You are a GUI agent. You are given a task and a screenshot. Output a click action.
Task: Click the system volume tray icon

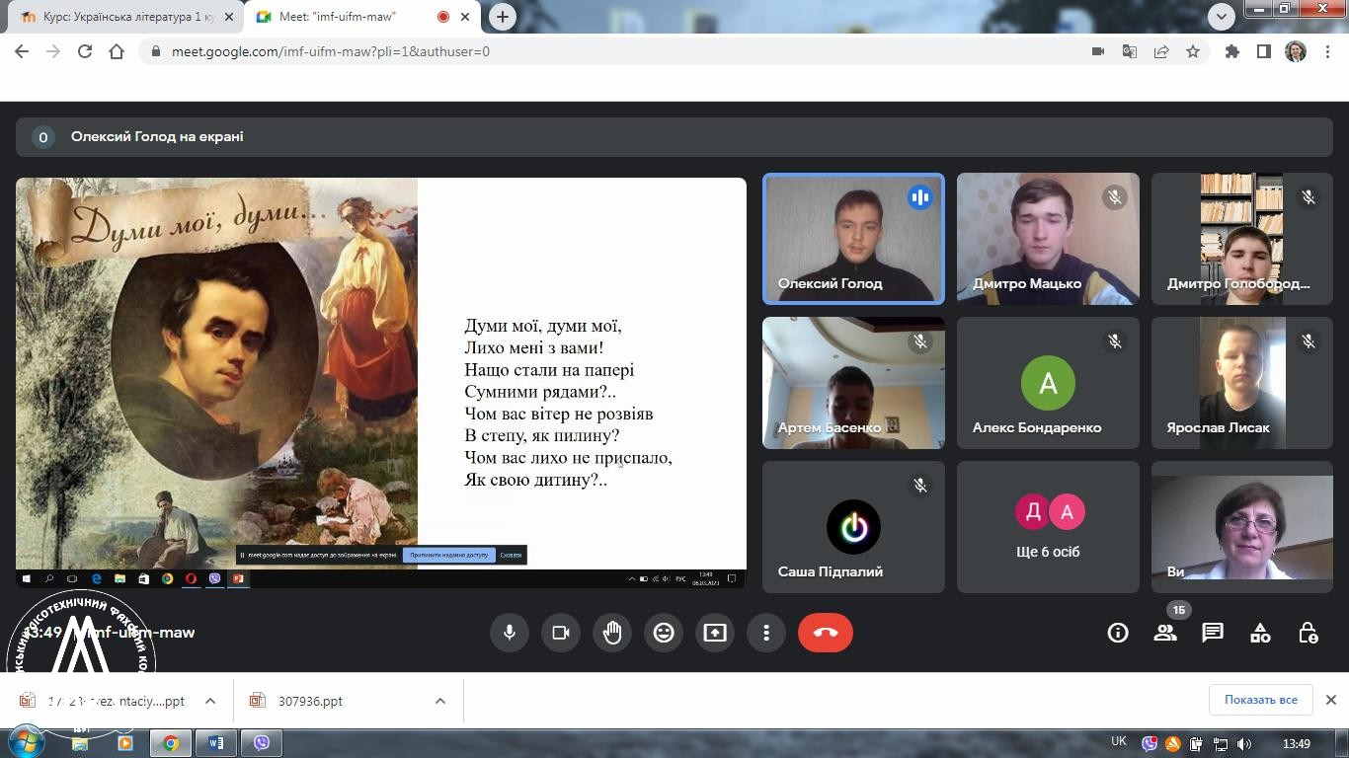pyautogui.click(x=1244, y=744)
